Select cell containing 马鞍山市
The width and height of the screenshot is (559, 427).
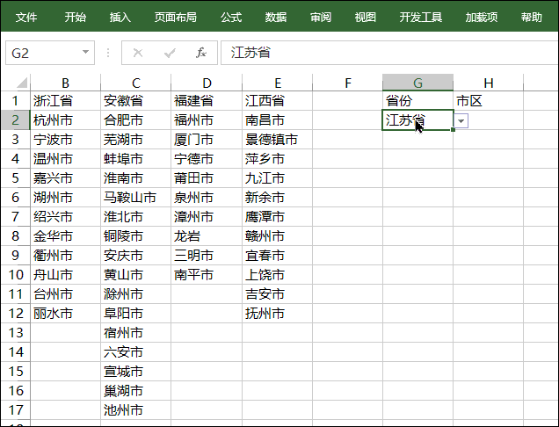click(x=136, y=198)
